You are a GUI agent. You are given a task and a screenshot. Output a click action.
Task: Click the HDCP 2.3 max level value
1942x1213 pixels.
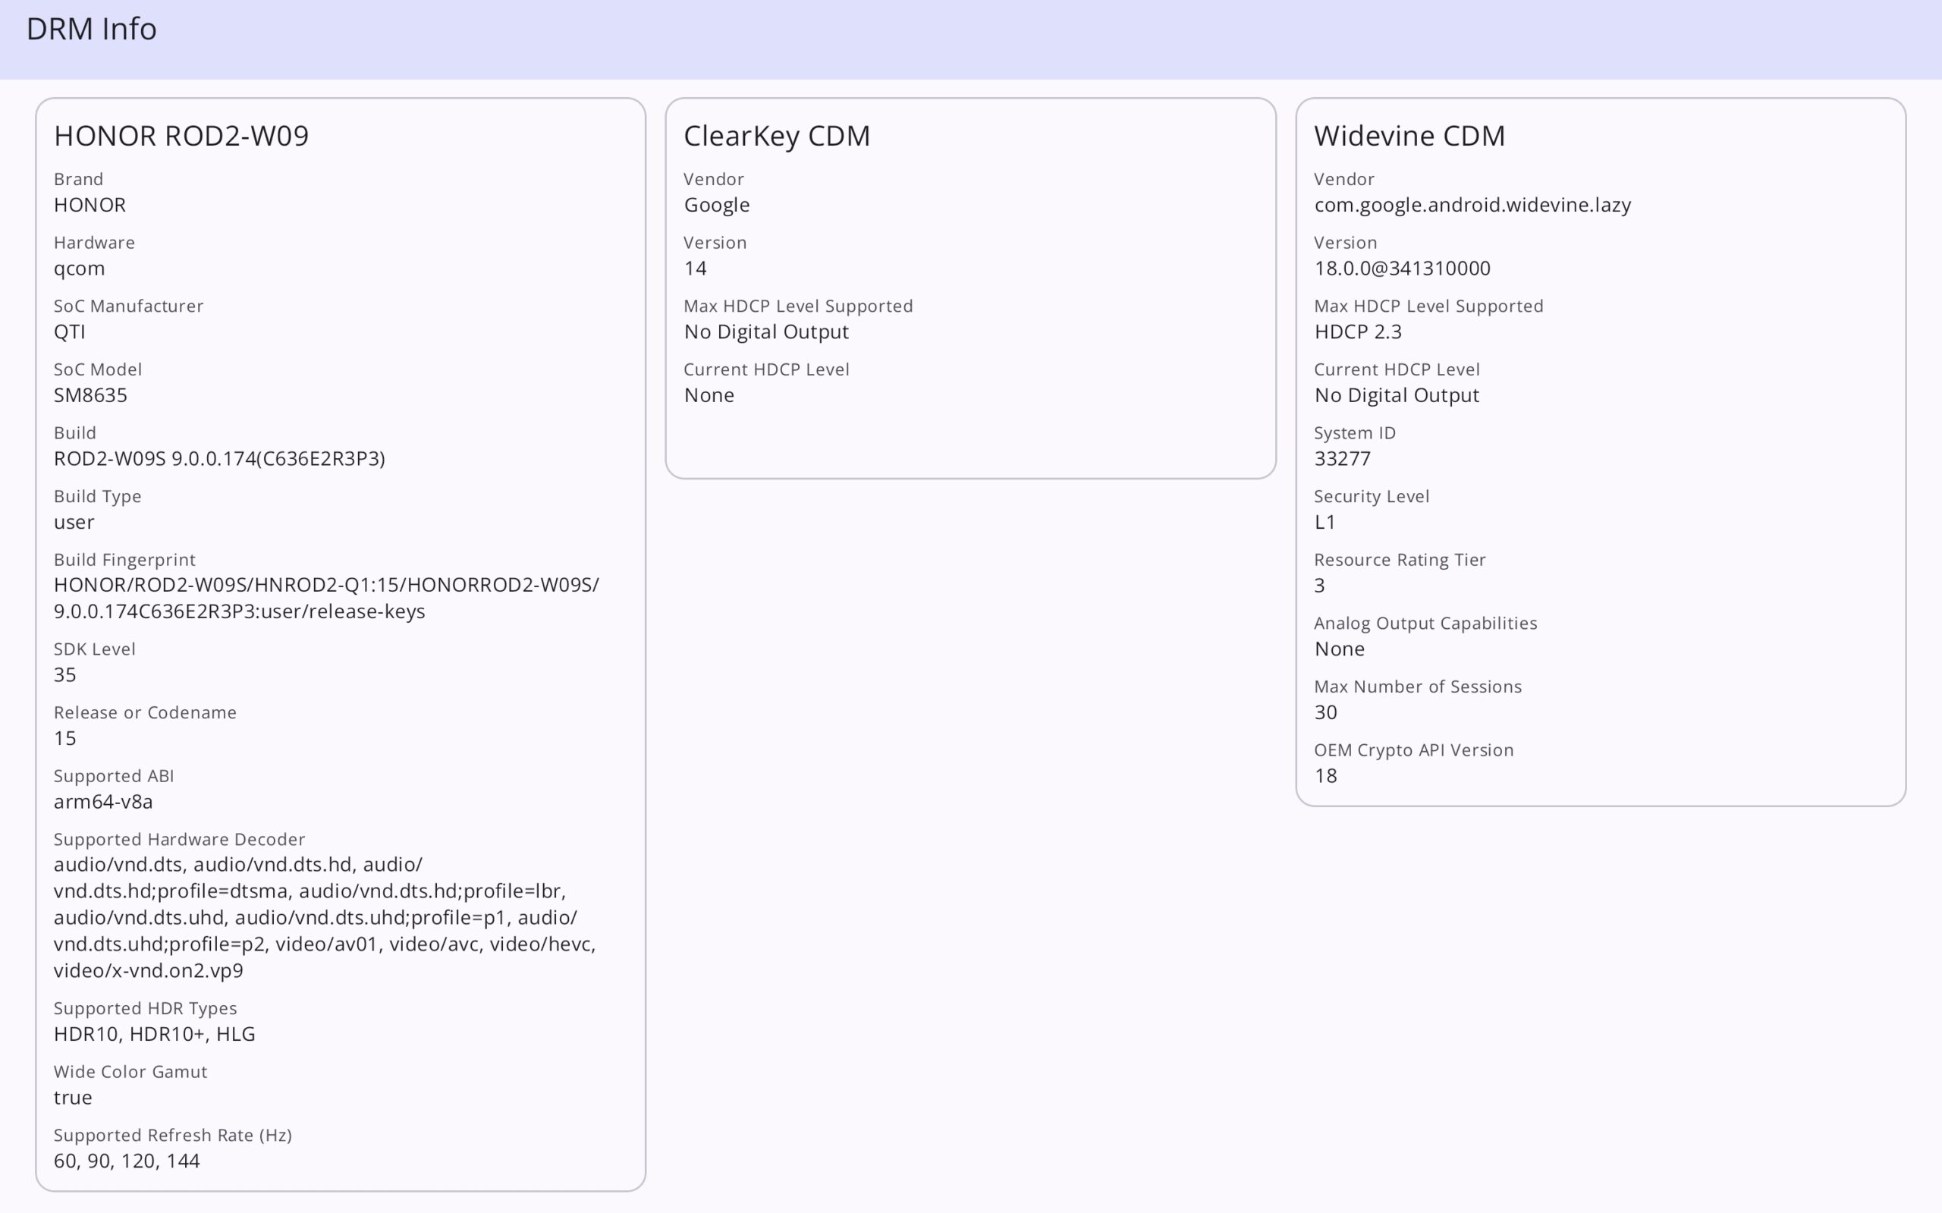(1357, 332)
